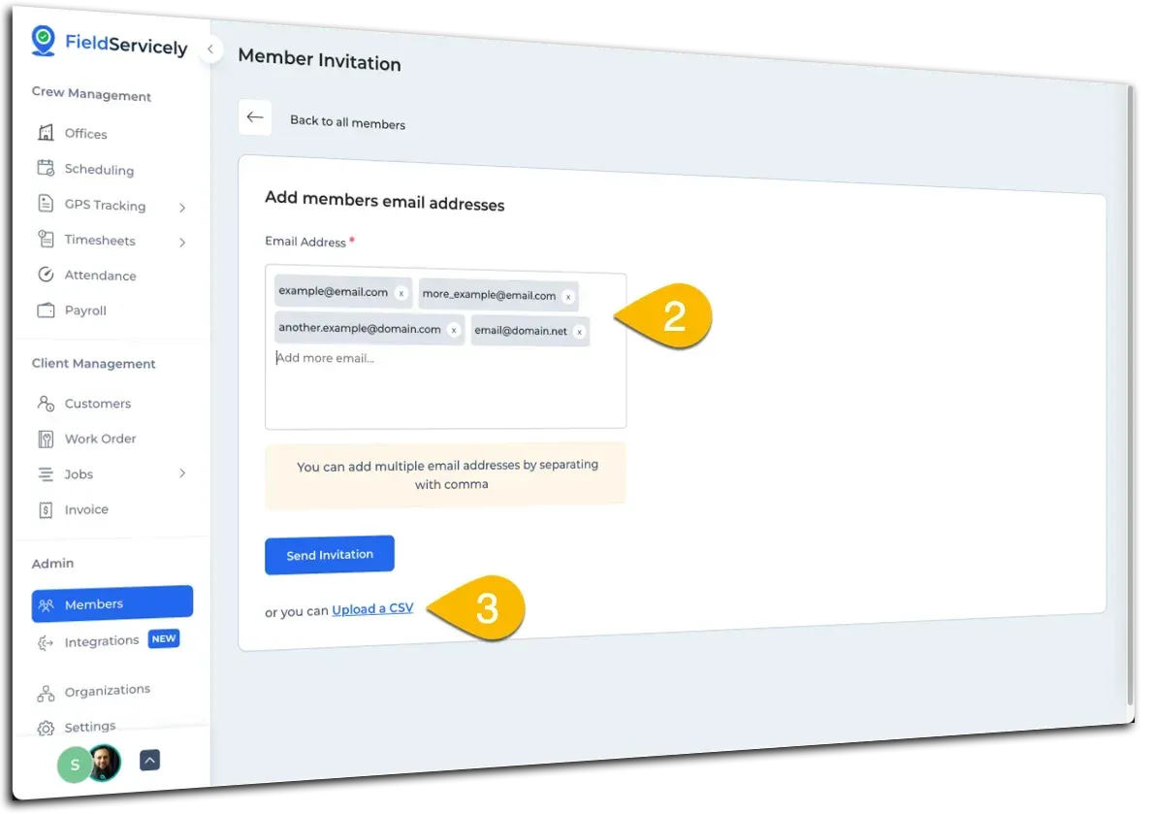Remove more_example@email.com email tag
Viewport: 1154px width, 814px height.
click(568, 297)
